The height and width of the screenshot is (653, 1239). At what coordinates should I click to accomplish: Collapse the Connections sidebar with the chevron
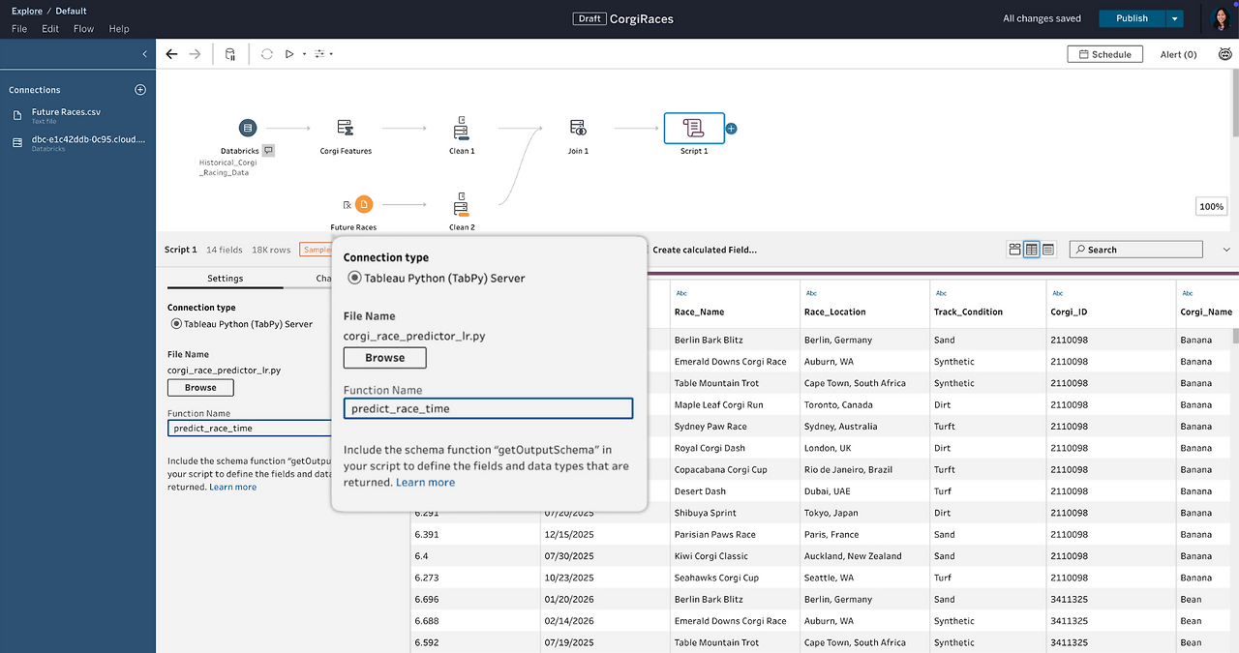pos(145,54)
